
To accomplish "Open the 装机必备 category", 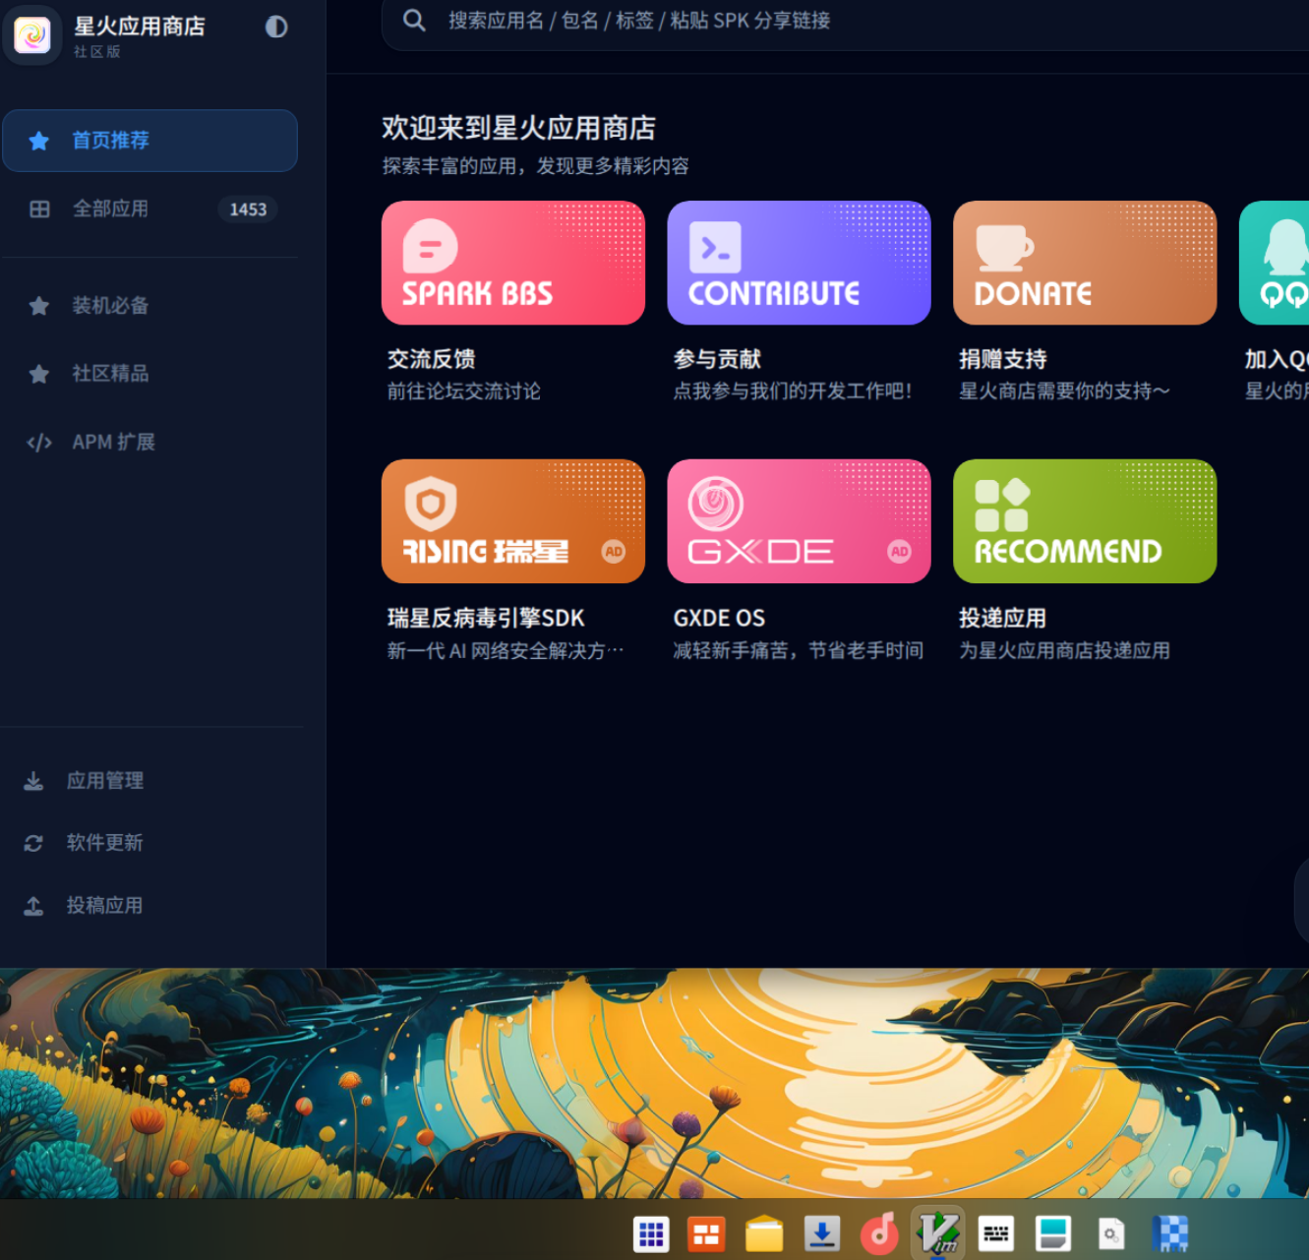I will tap(149, 306).
